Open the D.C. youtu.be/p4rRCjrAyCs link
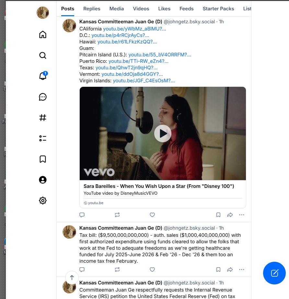Viewport: 289px width, 299px height. [x=120, y=35]
